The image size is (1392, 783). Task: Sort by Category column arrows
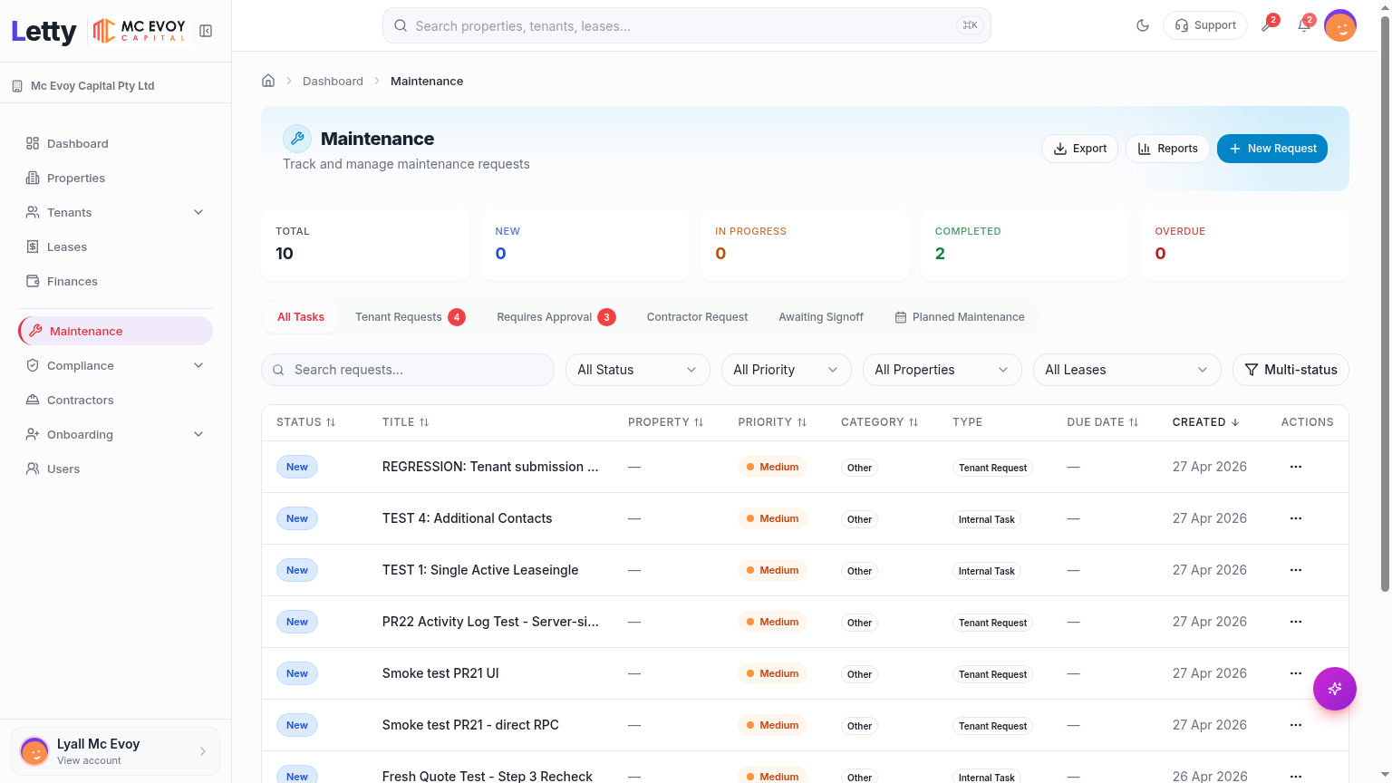coord(913,422)
